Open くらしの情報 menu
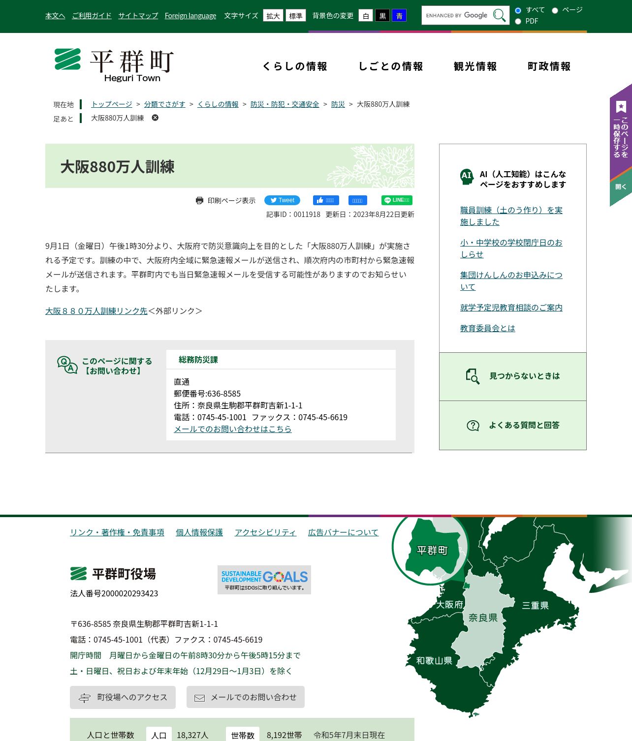Viewport: 632px width, 741px height. tap(295, 66)
